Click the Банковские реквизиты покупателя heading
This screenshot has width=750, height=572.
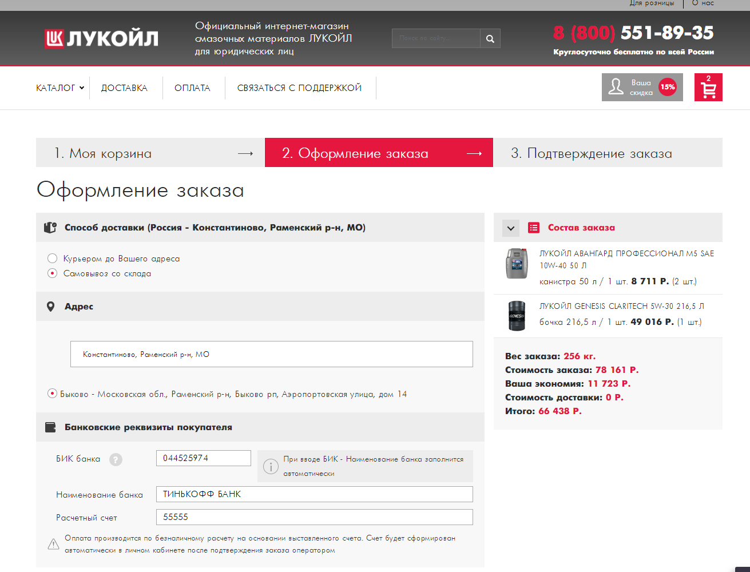(x=148, y=427)
